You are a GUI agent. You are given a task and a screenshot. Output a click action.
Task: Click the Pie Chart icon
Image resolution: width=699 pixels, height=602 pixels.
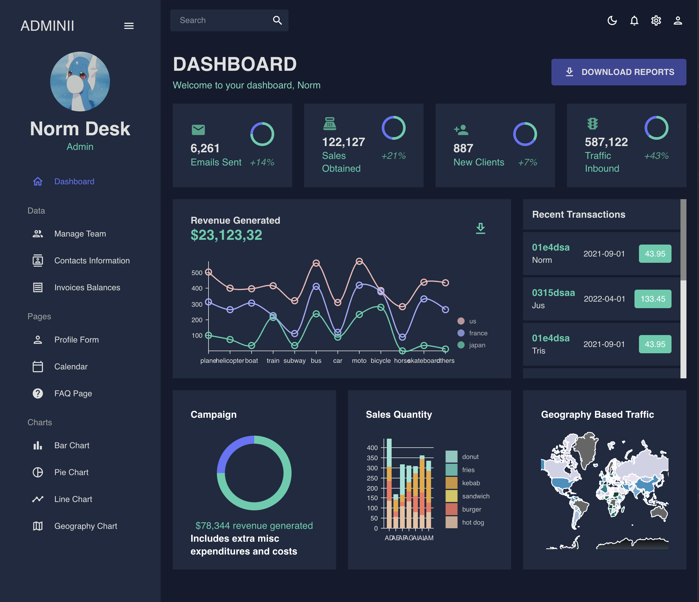pos(38,472)
